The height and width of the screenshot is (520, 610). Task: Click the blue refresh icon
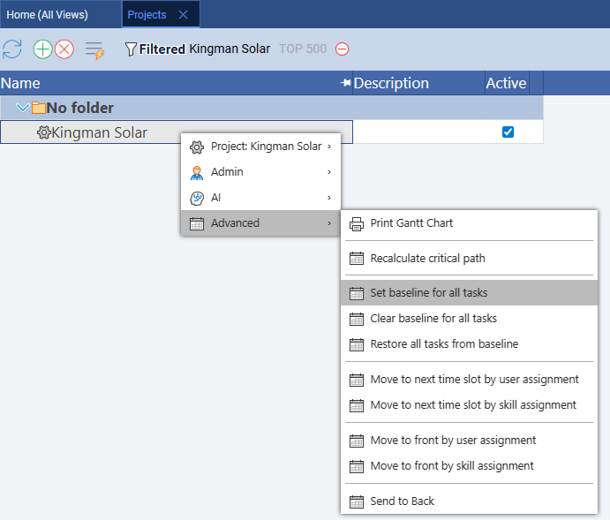[12, 49]
